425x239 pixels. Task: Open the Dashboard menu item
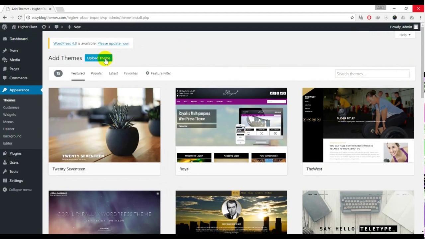[x=19, y=39]
